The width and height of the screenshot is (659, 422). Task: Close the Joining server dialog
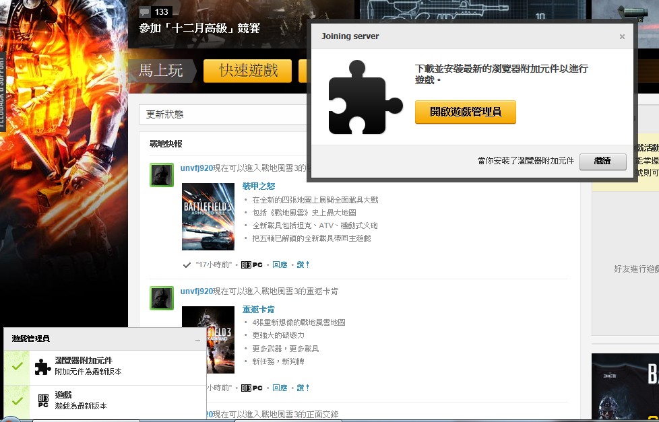click(622, 37)
